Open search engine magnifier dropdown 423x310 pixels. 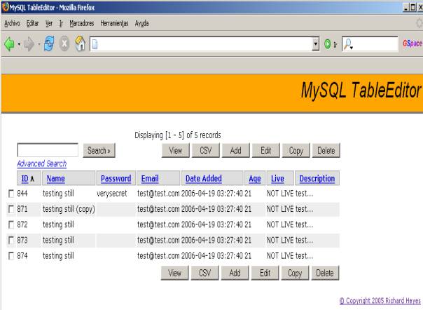tap(348, 44)
